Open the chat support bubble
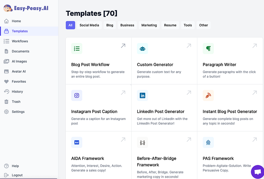264x179 pixels. (x=257, y=172)
